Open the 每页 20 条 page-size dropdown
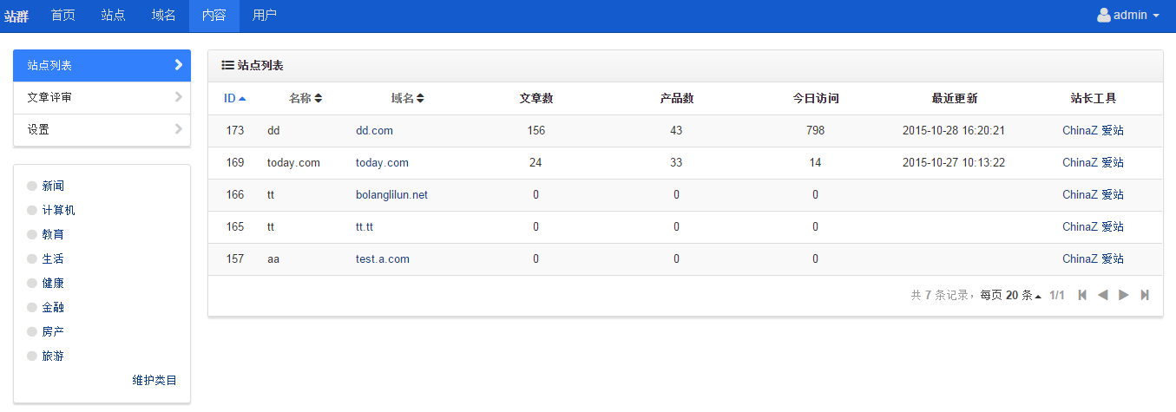The width and height of the screenshot is (1176, 412). click(1011, 295)
